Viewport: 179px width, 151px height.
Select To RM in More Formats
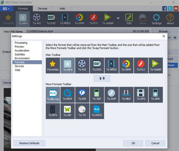(x=82, y=95)
